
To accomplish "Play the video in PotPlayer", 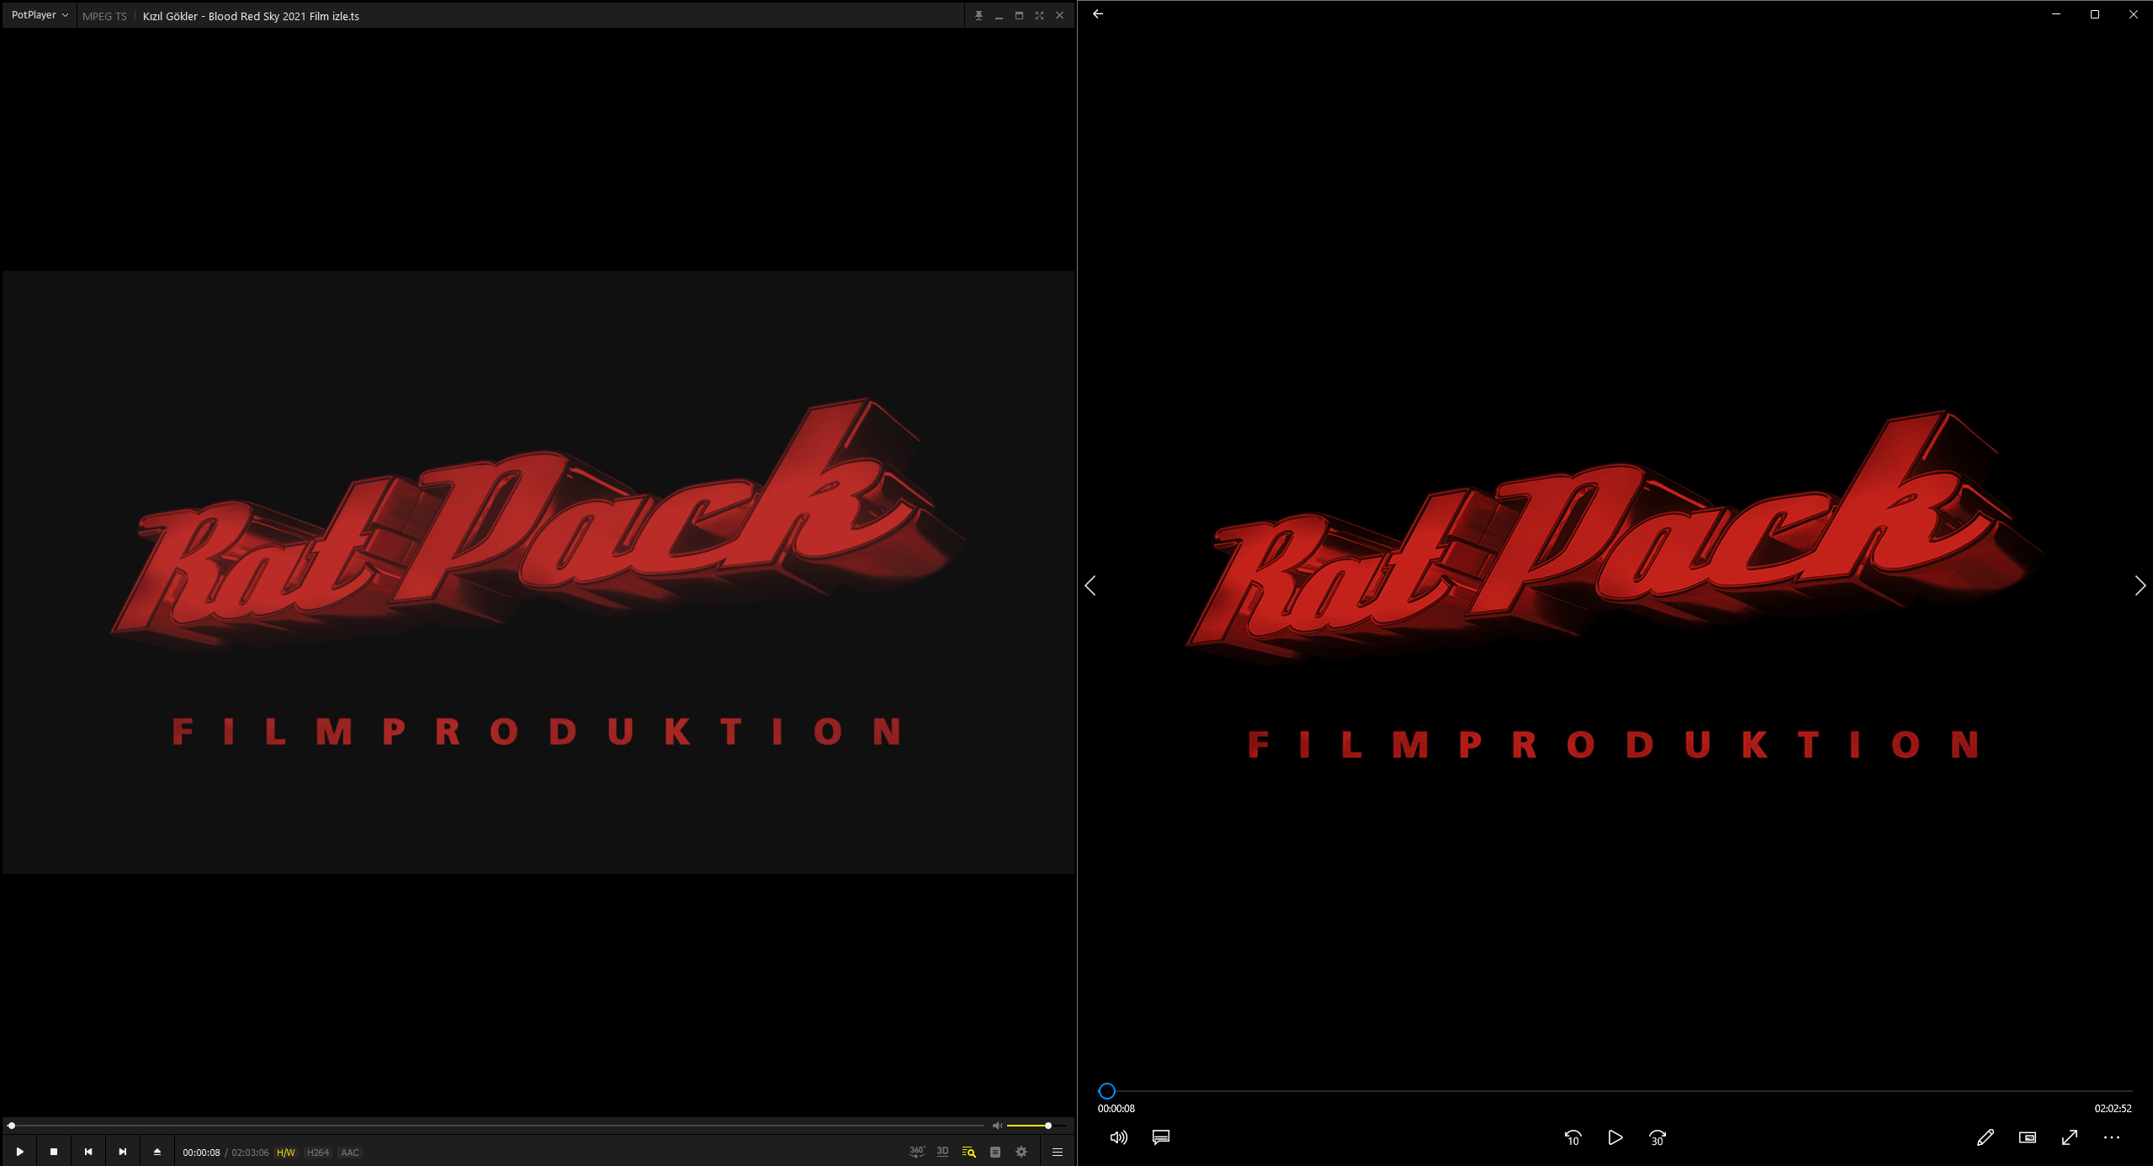I will 19,1152.
